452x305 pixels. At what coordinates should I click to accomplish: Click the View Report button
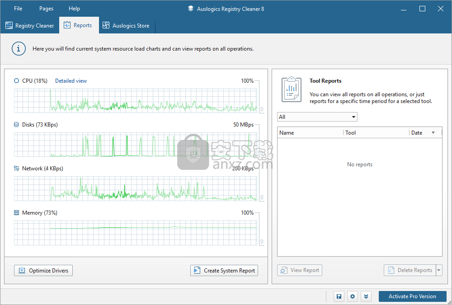[300, 270]
